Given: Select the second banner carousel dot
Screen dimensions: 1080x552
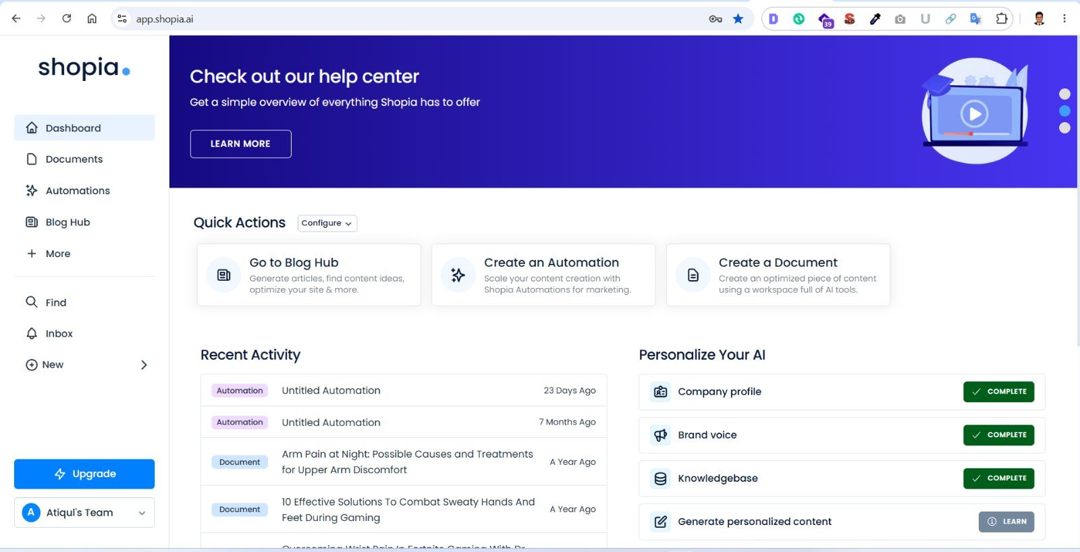Looking at the screenshot, I should coord(1064,111).
